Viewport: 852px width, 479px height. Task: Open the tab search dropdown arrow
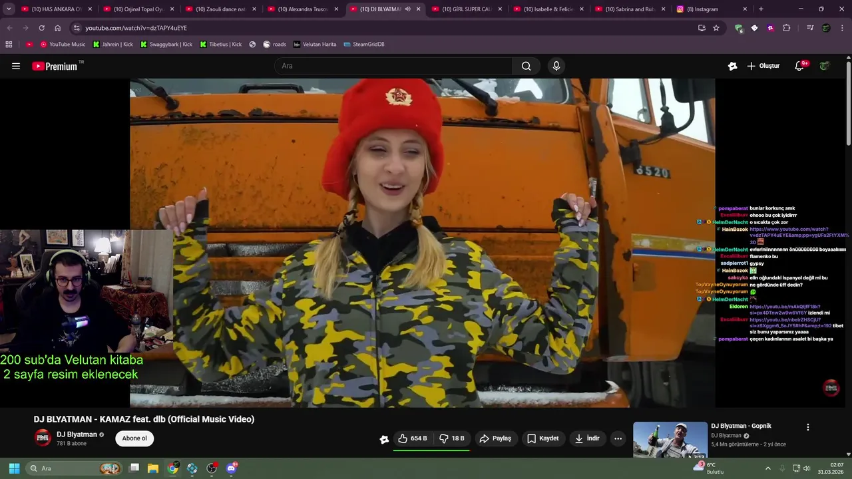coord(9,9)
